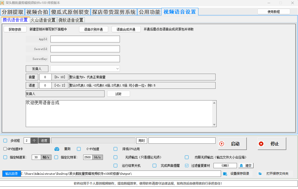The height and width of the screenshot is (189, 298).
Task: Toggle the GPU加速N卡 checkbox
Action: click(5, 149)
